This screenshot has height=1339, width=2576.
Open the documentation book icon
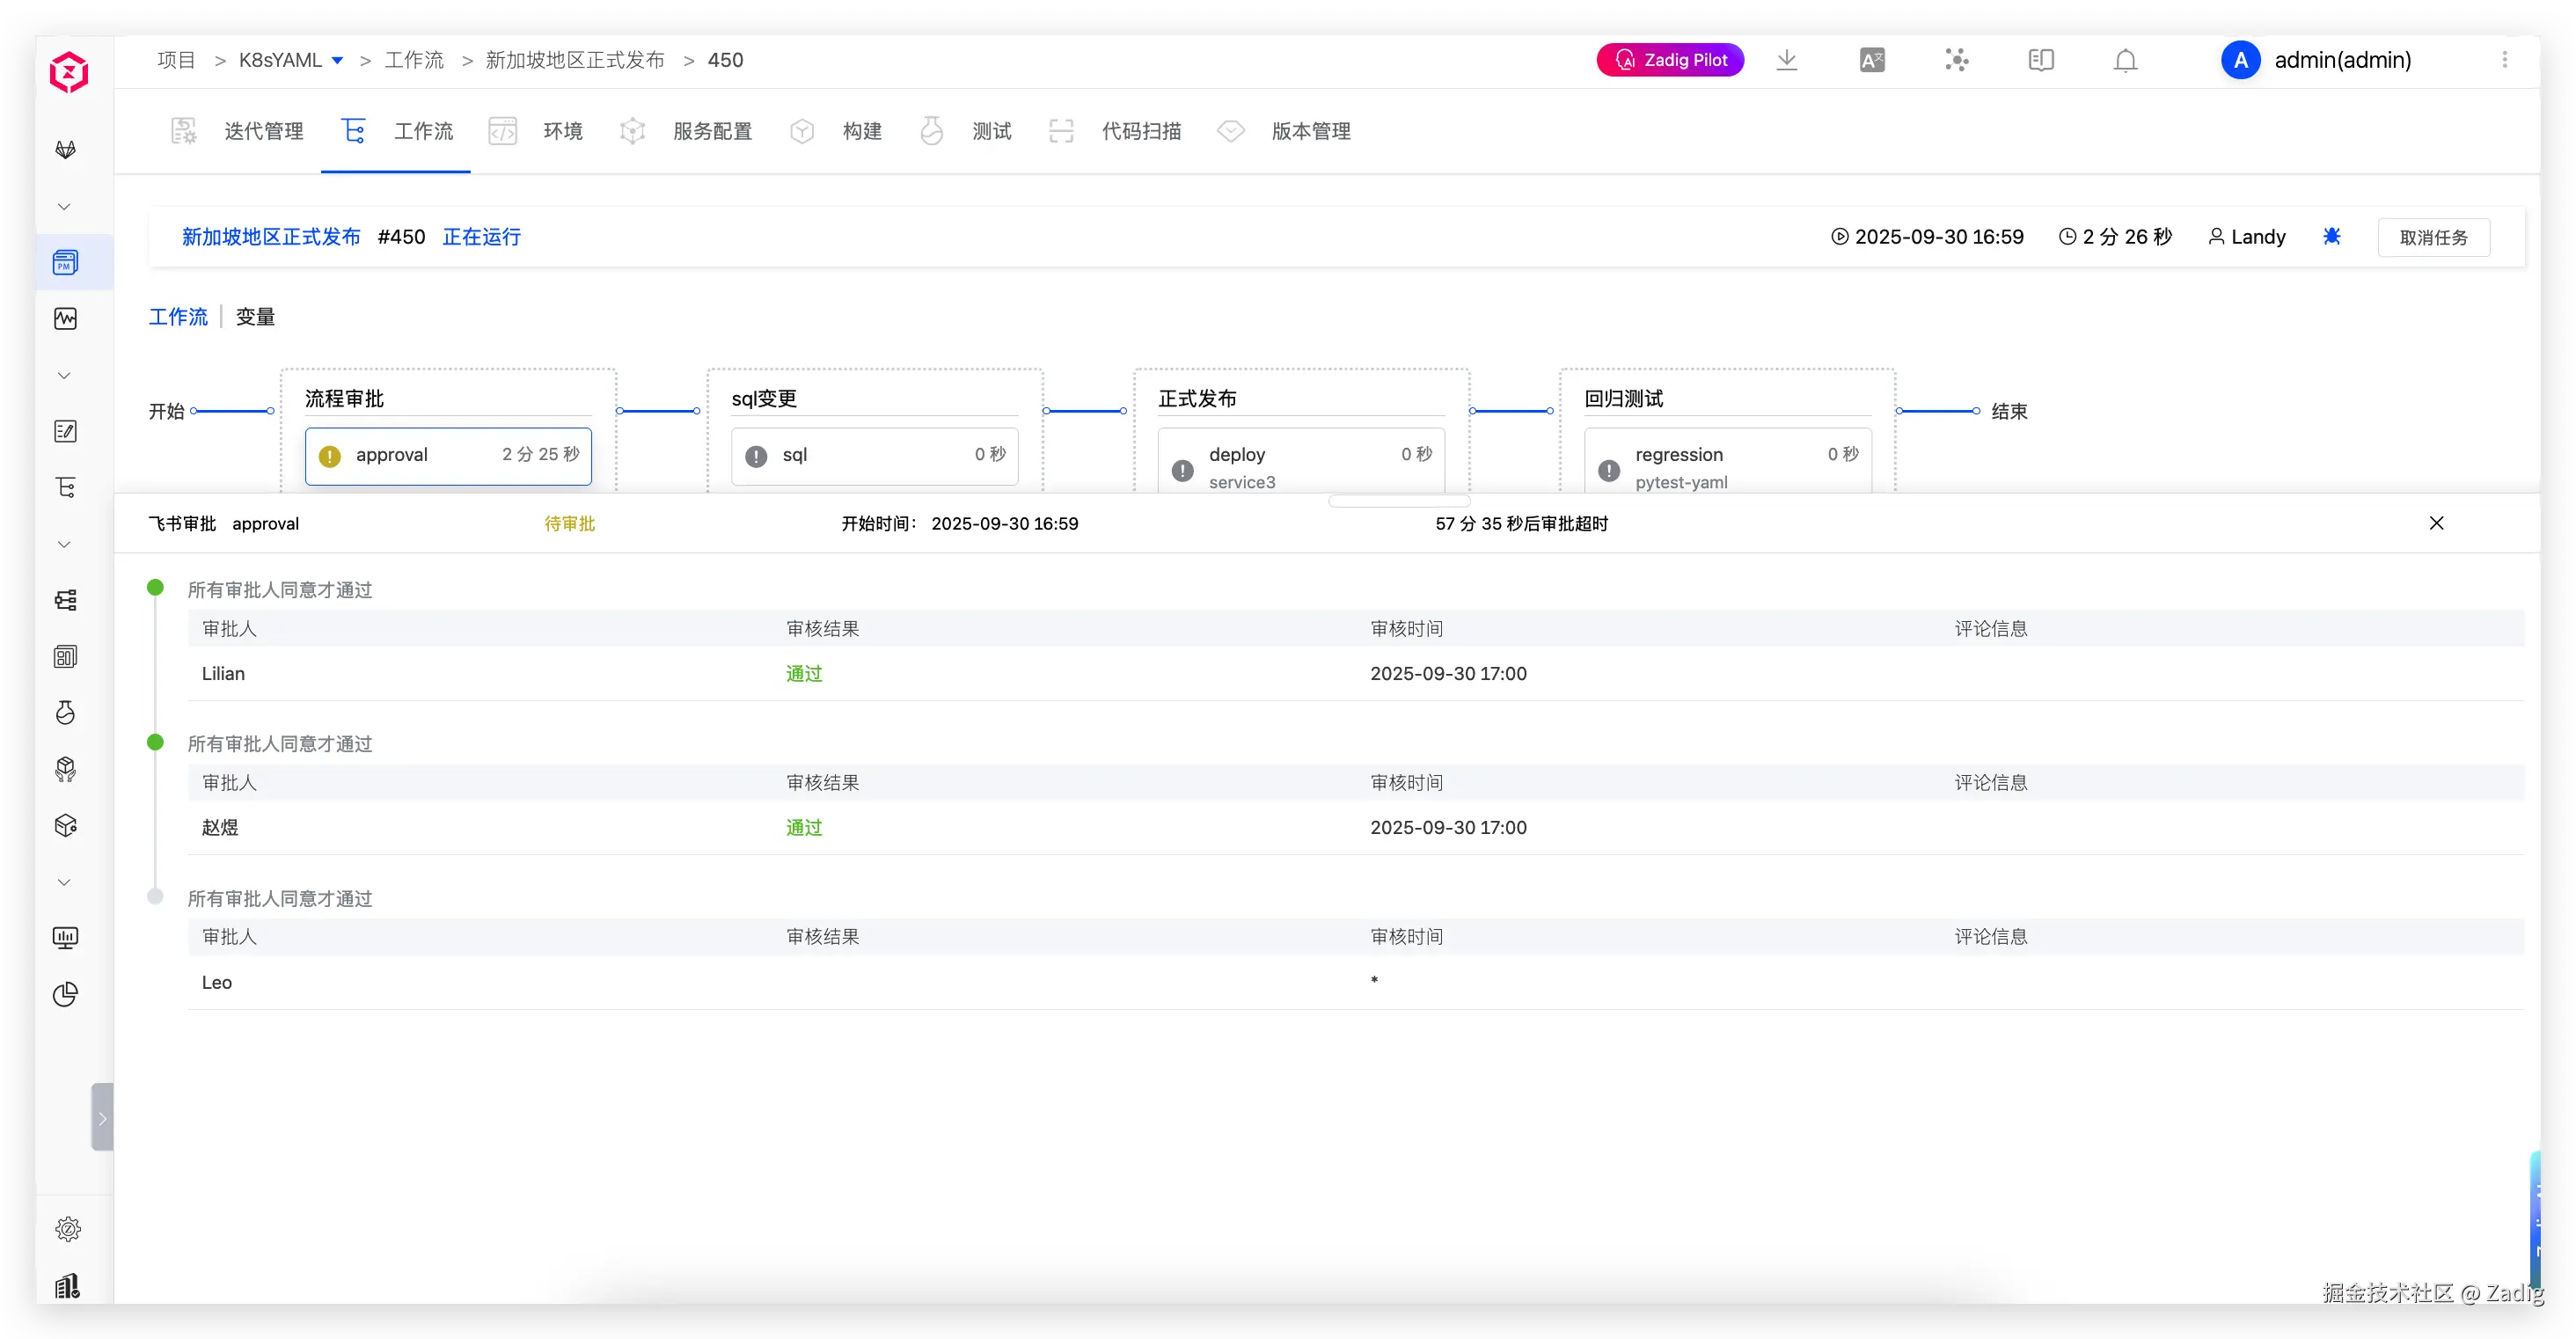coord(2041,60)
